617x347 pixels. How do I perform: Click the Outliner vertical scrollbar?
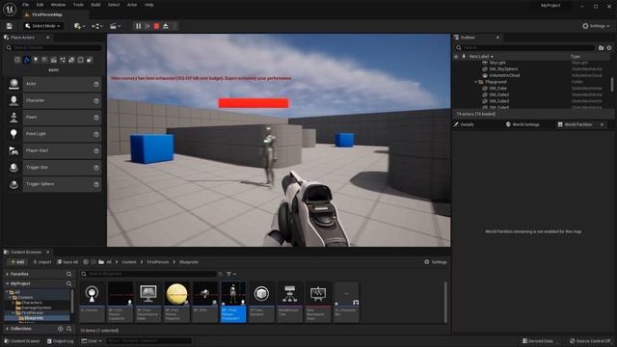[612, 84]
